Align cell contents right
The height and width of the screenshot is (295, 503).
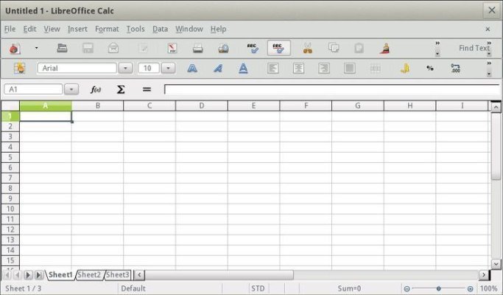[324, 68]
